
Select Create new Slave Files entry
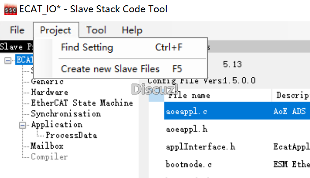pyautogui.click(x=110, y=69)
